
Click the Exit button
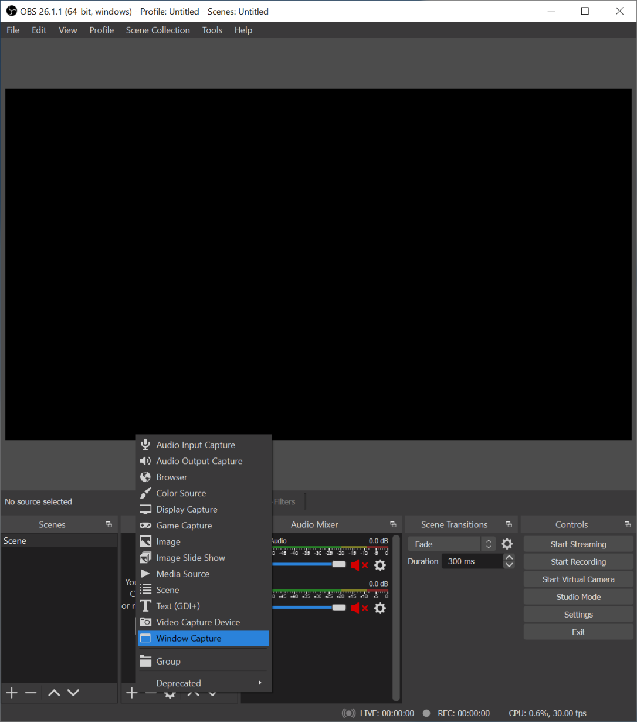[578, 632]
